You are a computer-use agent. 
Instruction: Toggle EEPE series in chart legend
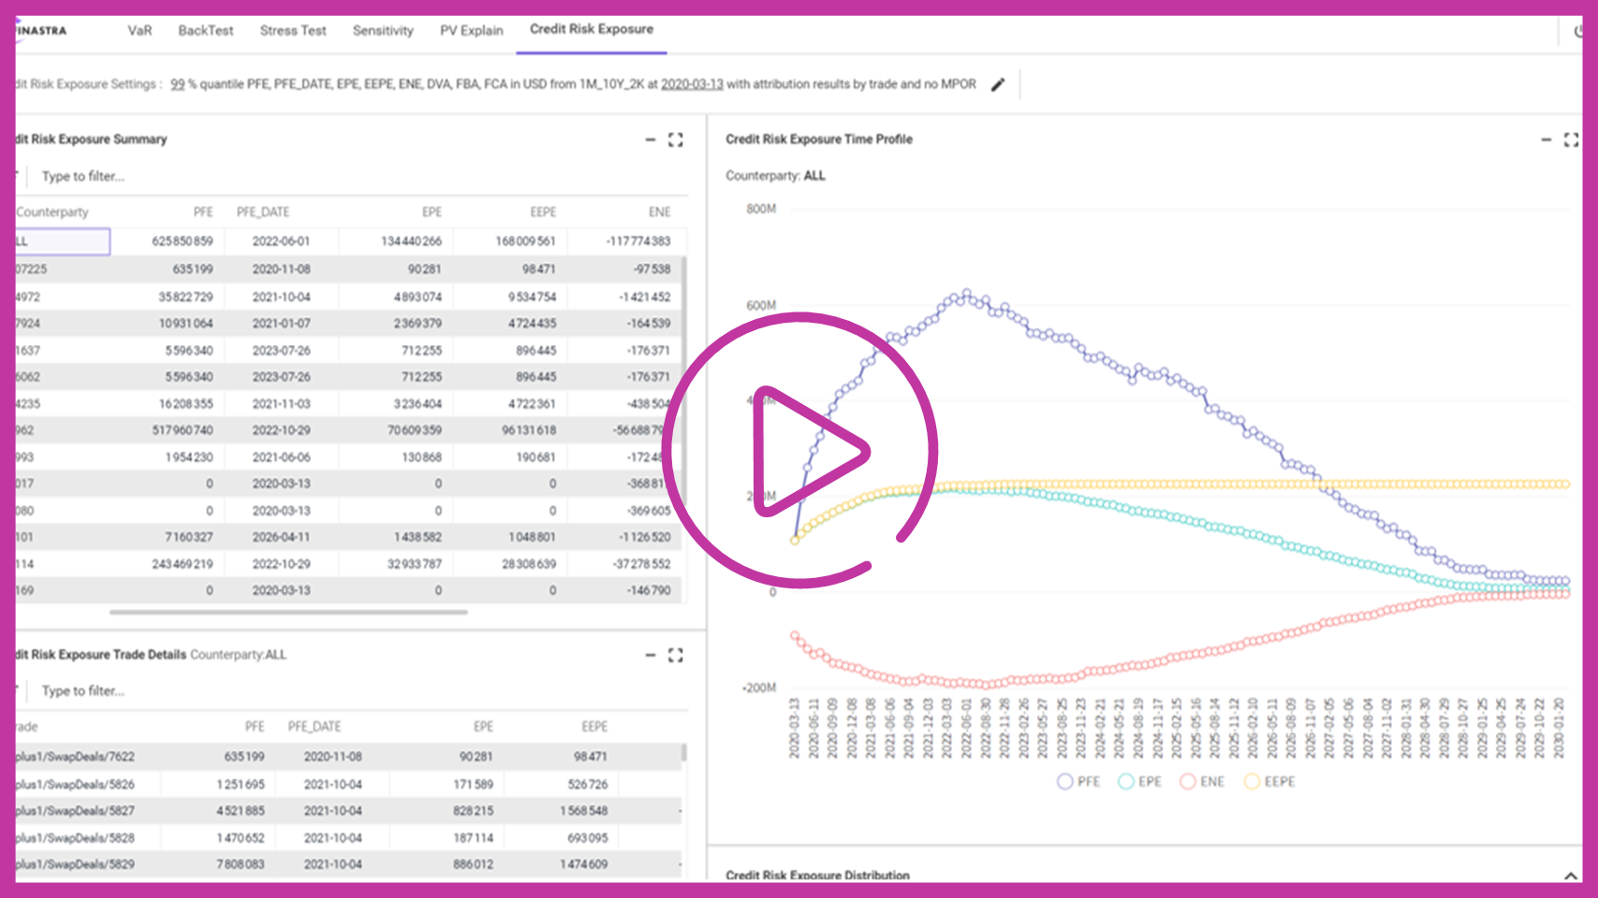click(1269, 781)
